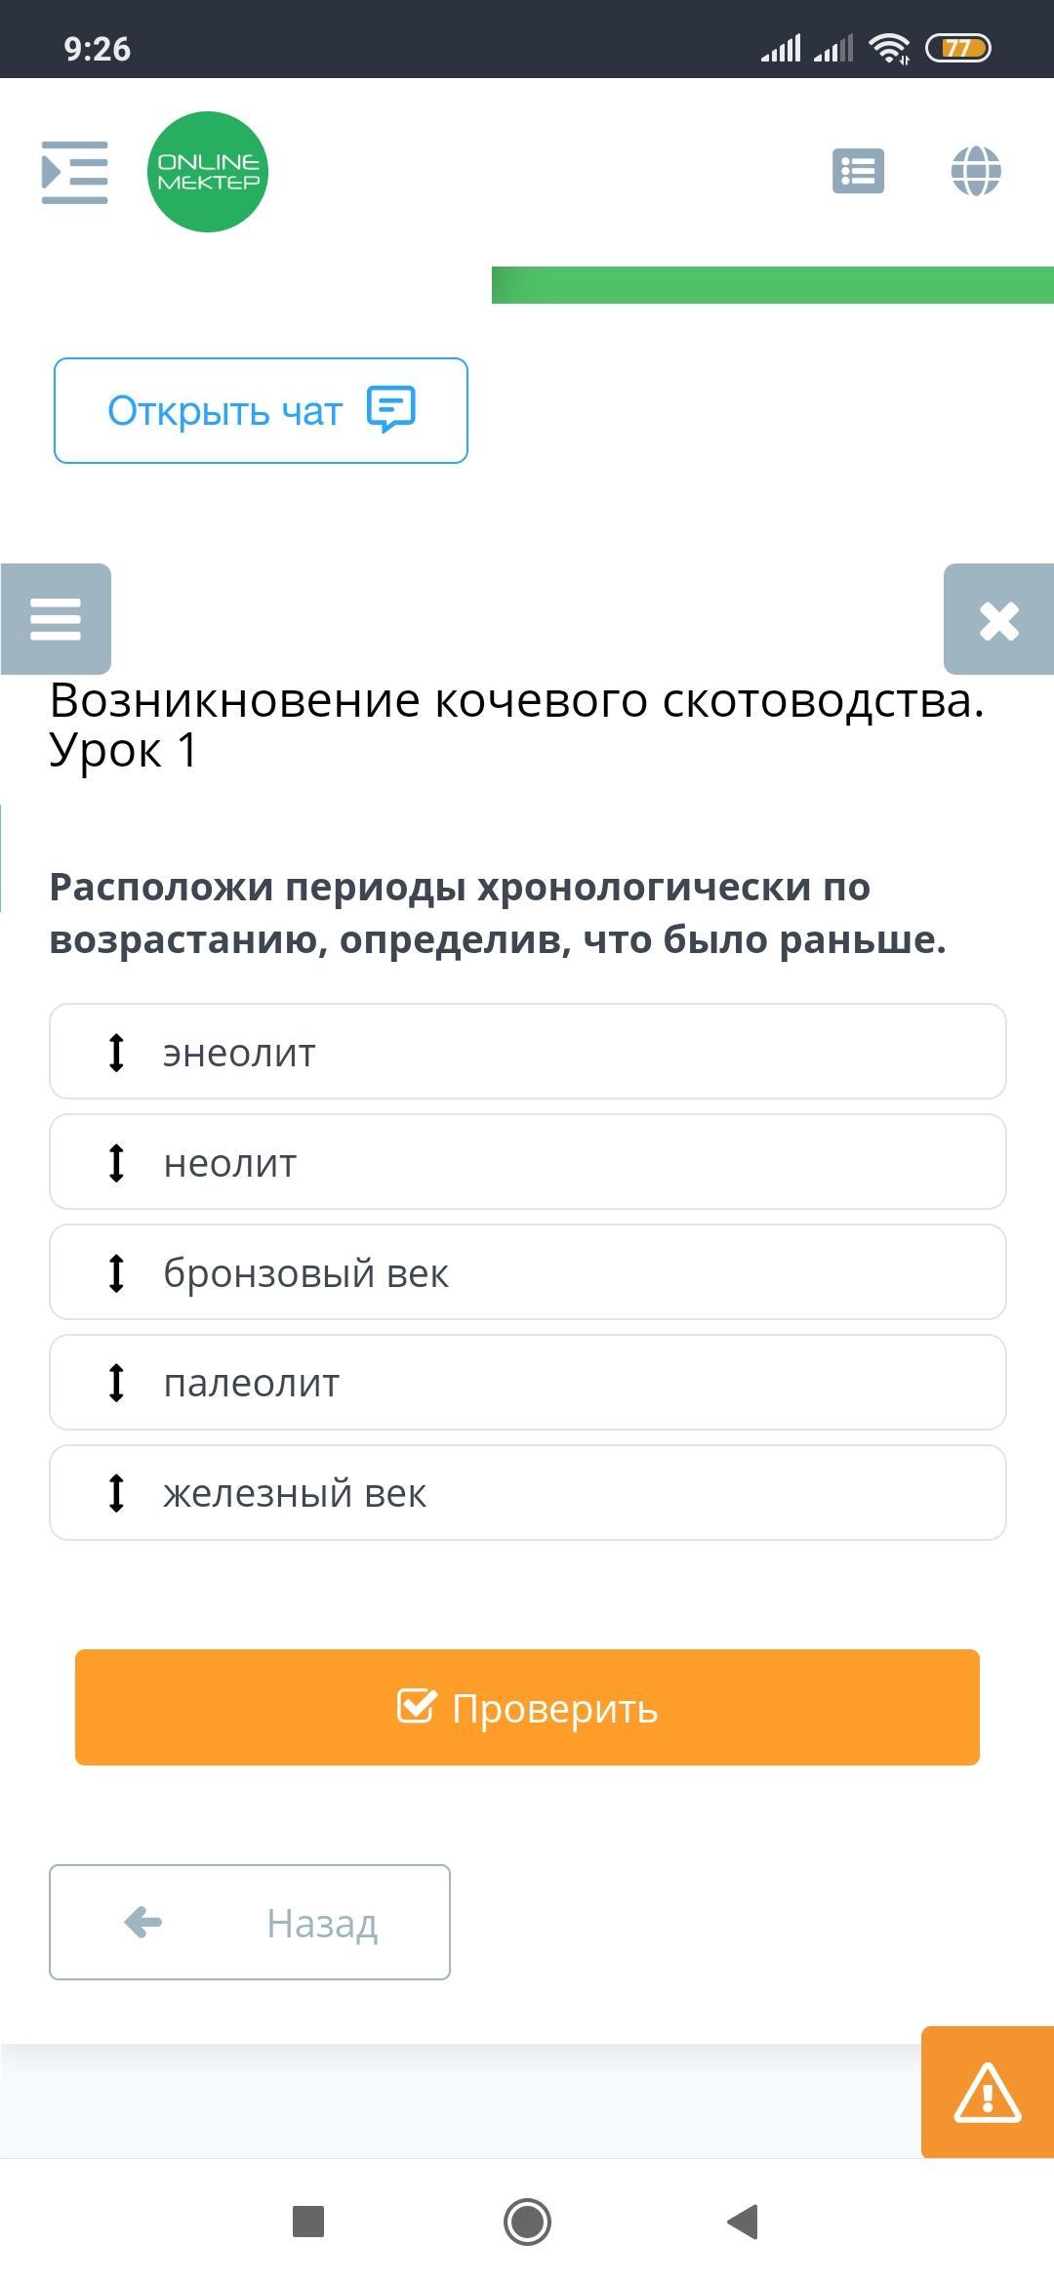The width and height of the screenshot is (1054, 2285).
Task: Tap the chat bubble icon
Action: coord(390,410)
